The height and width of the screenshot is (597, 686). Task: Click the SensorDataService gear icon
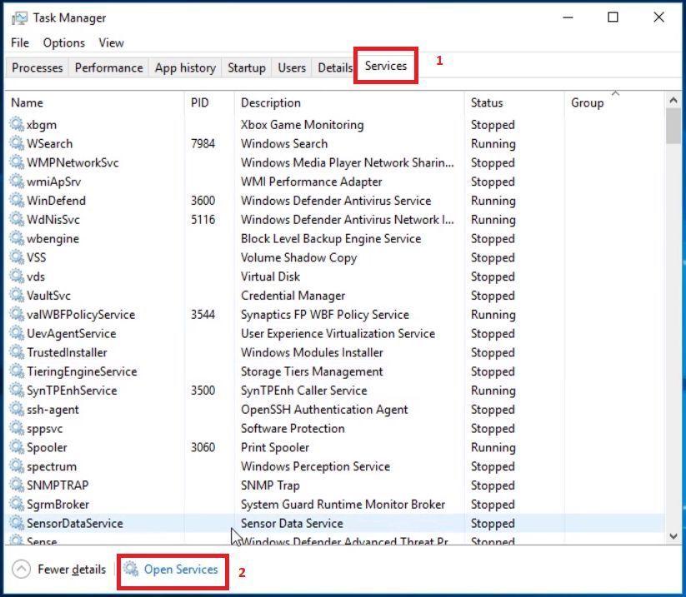click(x=17, y=523)
